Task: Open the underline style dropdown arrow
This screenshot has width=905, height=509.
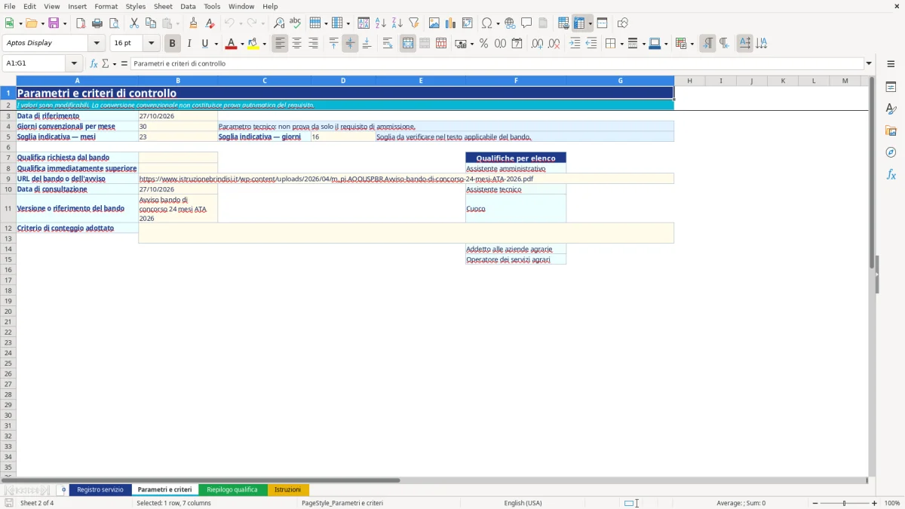Action: 216,44
